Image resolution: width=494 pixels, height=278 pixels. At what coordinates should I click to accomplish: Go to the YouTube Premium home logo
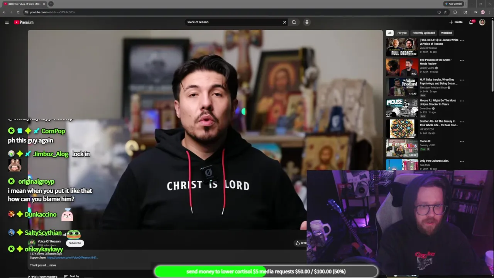24,22
